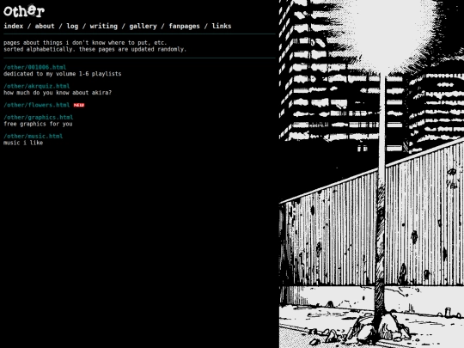464x348 pixels.
Task: Click the red NEW badge beside flowers
Action: tap(79, 105)
